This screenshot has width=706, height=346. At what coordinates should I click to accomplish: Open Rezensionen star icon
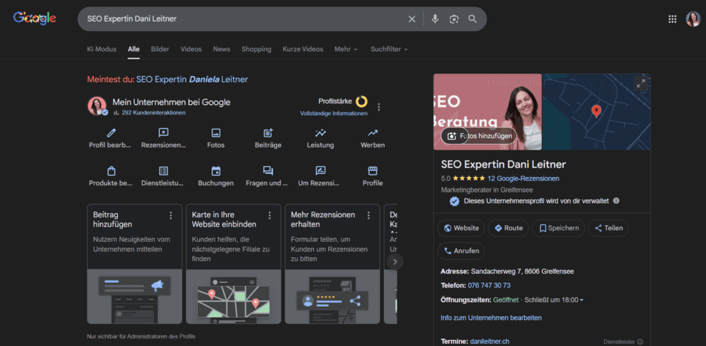[163, 133]
